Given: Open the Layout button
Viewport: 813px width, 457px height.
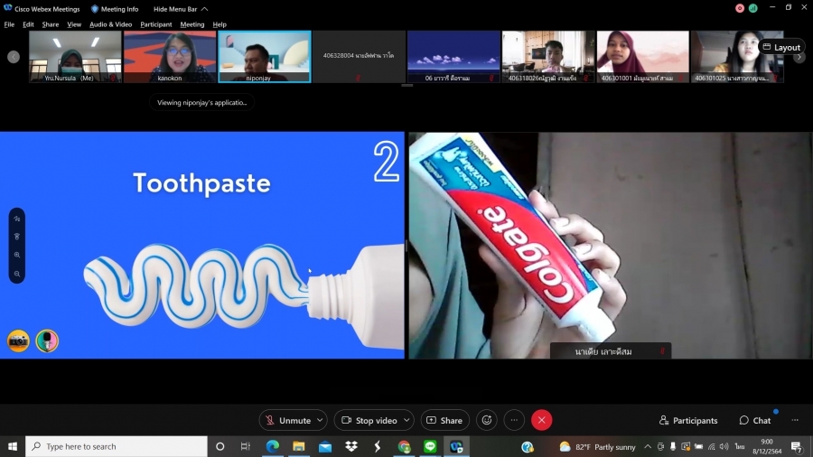Looking at the screenshot, I should tap(781, 47).
